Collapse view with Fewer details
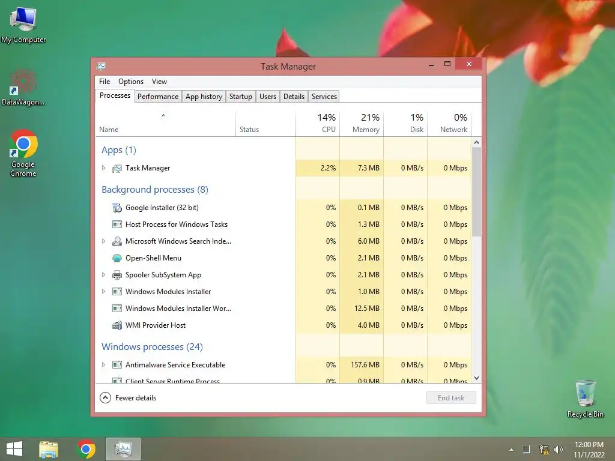615x461 pixels. coord(128,398)
